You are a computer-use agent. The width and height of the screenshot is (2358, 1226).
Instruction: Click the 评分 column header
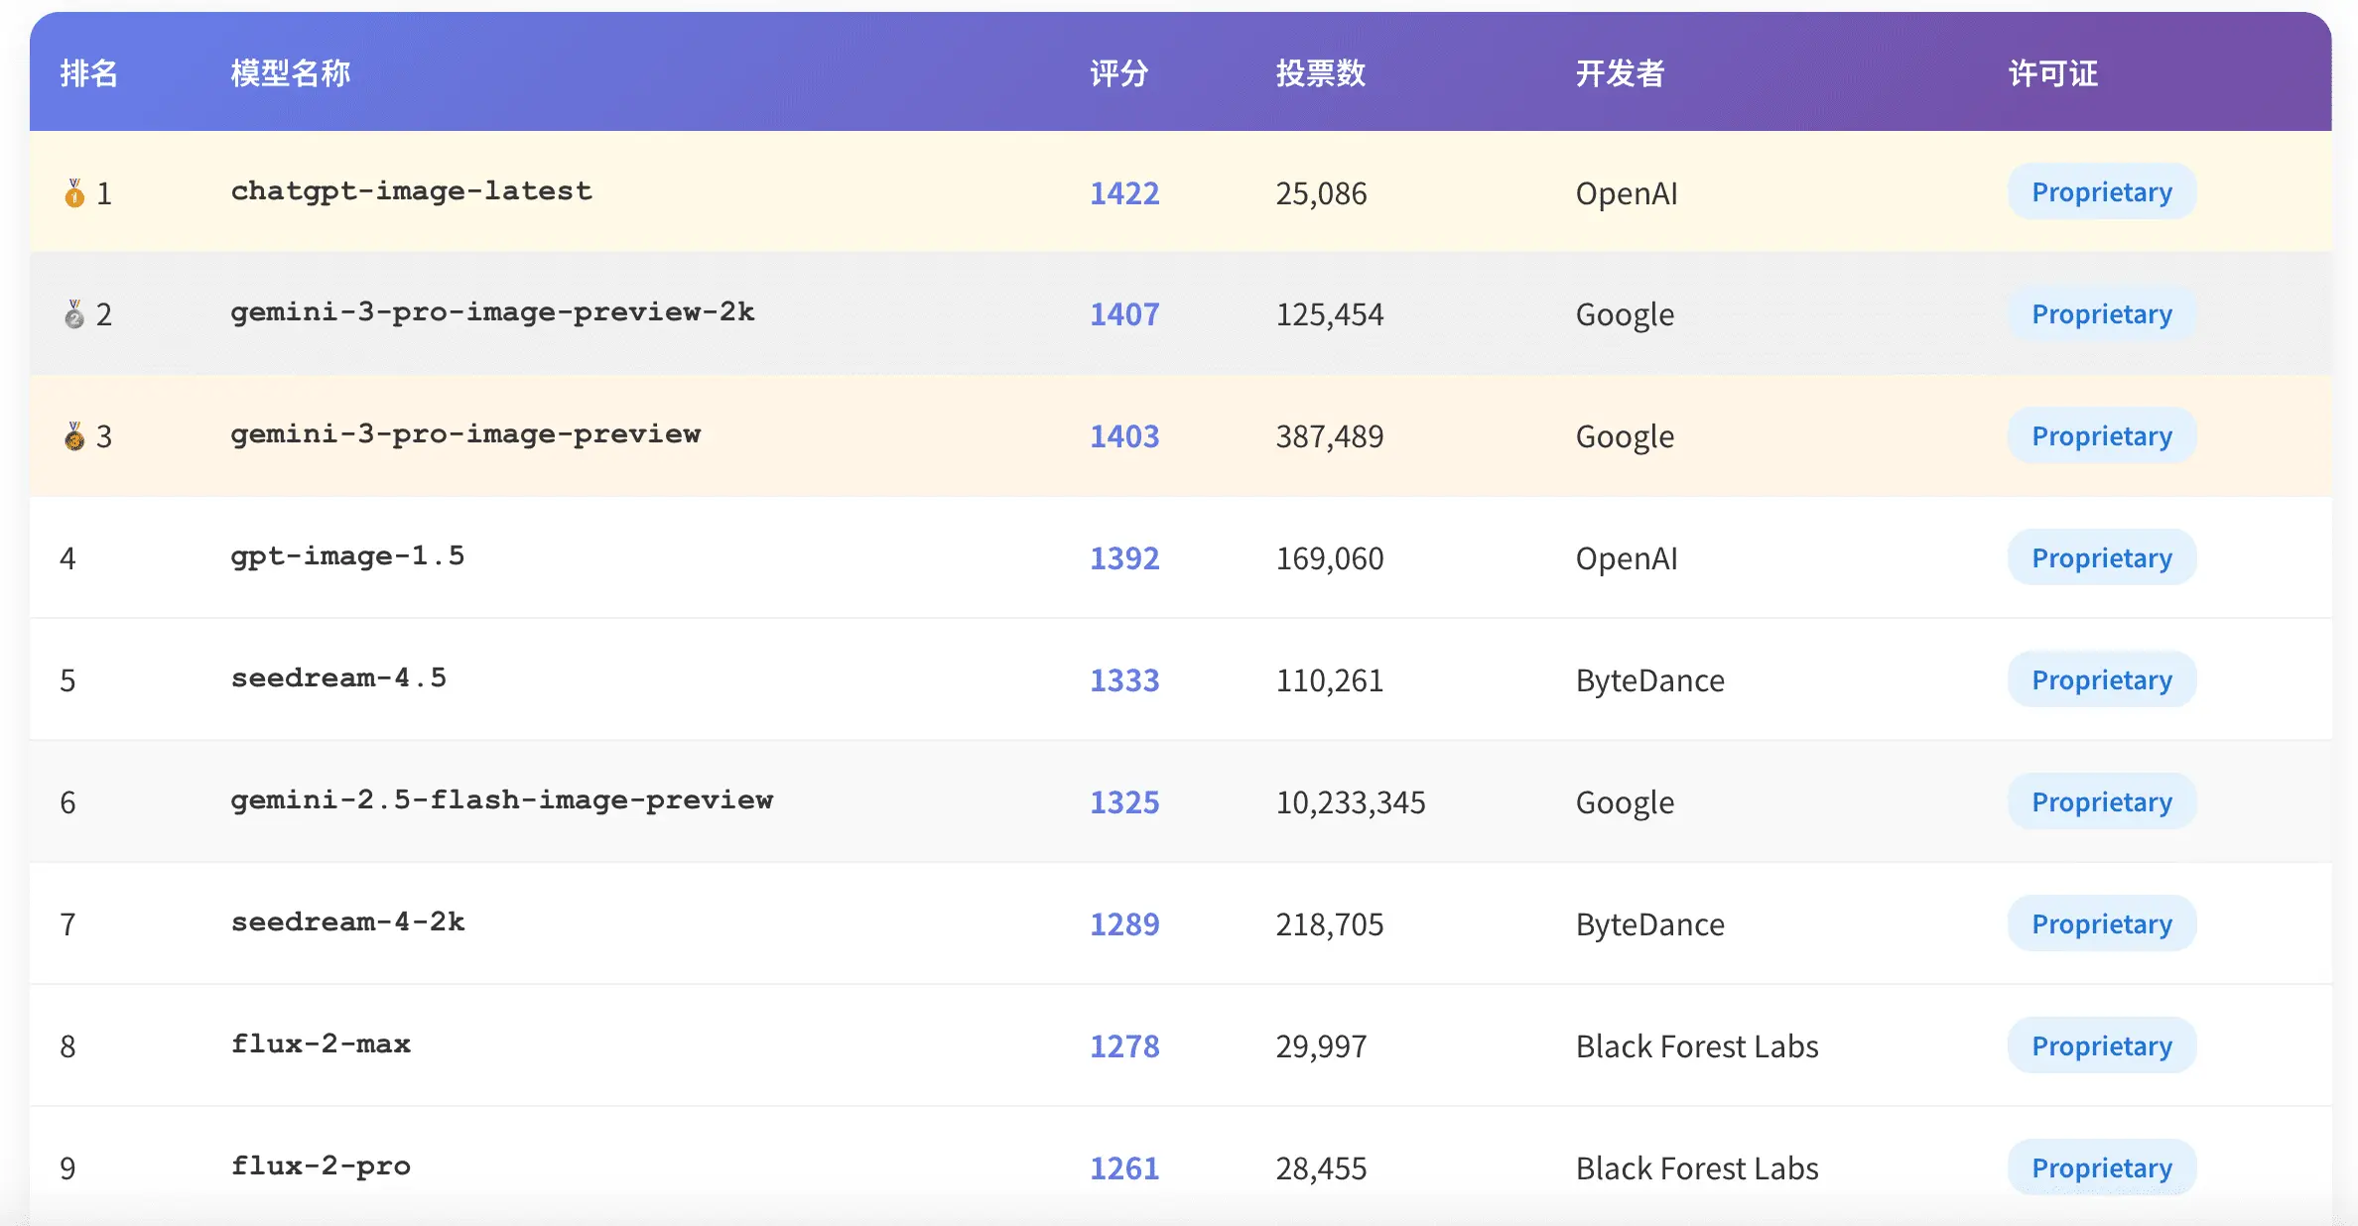click(1119, 73)
